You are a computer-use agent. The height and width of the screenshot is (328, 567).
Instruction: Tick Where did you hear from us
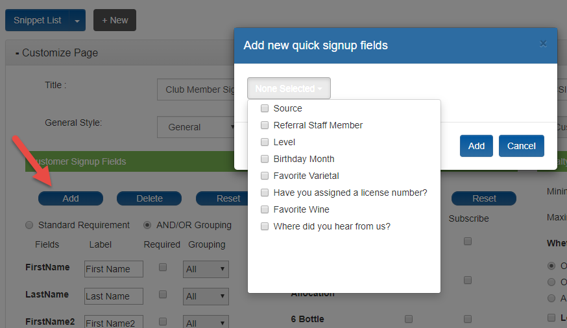pyautogui.click(x=265, y=226)
